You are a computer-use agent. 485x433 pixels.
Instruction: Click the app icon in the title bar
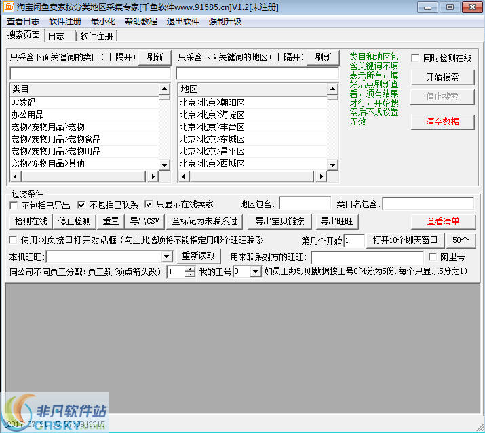tap(8, 7)
